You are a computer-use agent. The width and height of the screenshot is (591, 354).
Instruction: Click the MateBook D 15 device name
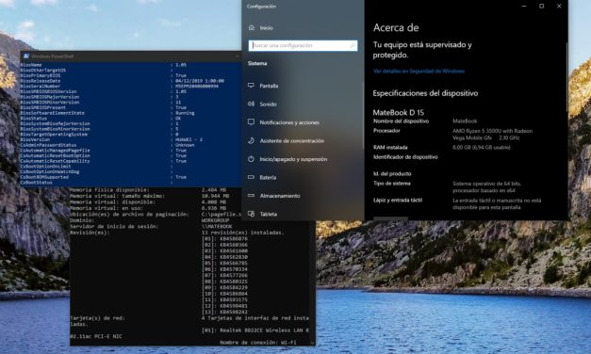click(x=399, y=112)
